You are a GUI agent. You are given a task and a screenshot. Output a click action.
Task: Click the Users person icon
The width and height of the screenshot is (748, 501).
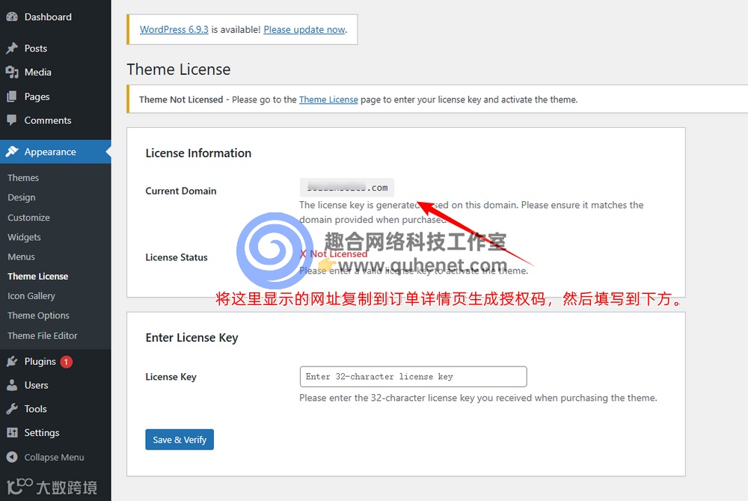click(12, 385)
